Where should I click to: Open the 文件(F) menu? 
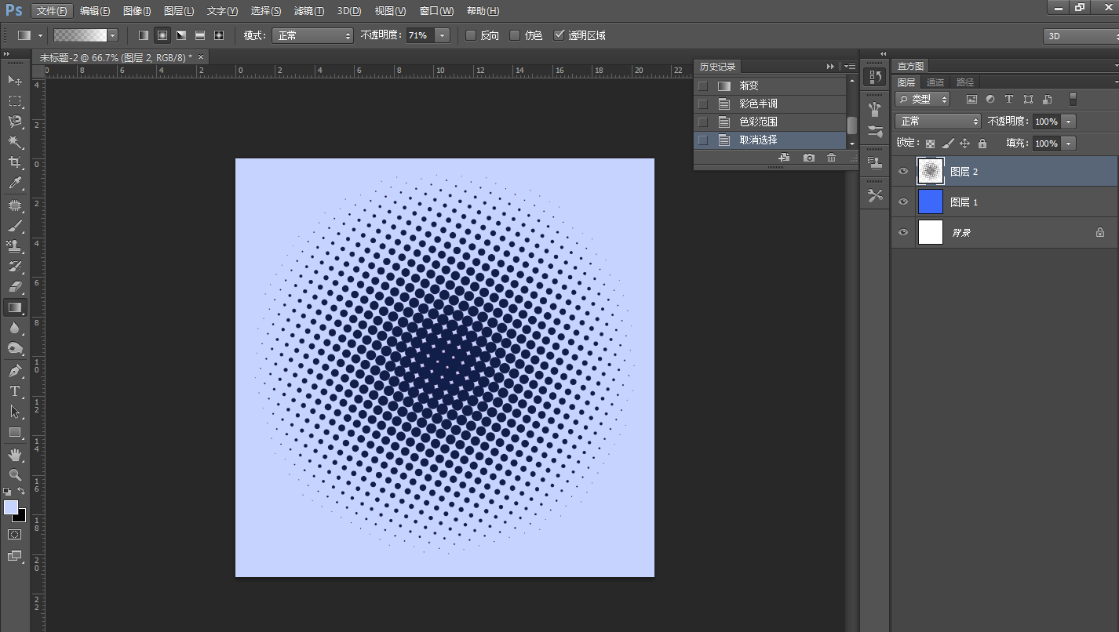[53, 11]
